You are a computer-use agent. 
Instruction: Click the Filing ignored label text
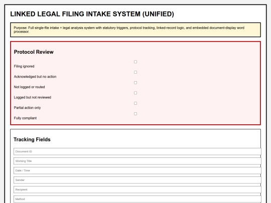click(24, 66)
